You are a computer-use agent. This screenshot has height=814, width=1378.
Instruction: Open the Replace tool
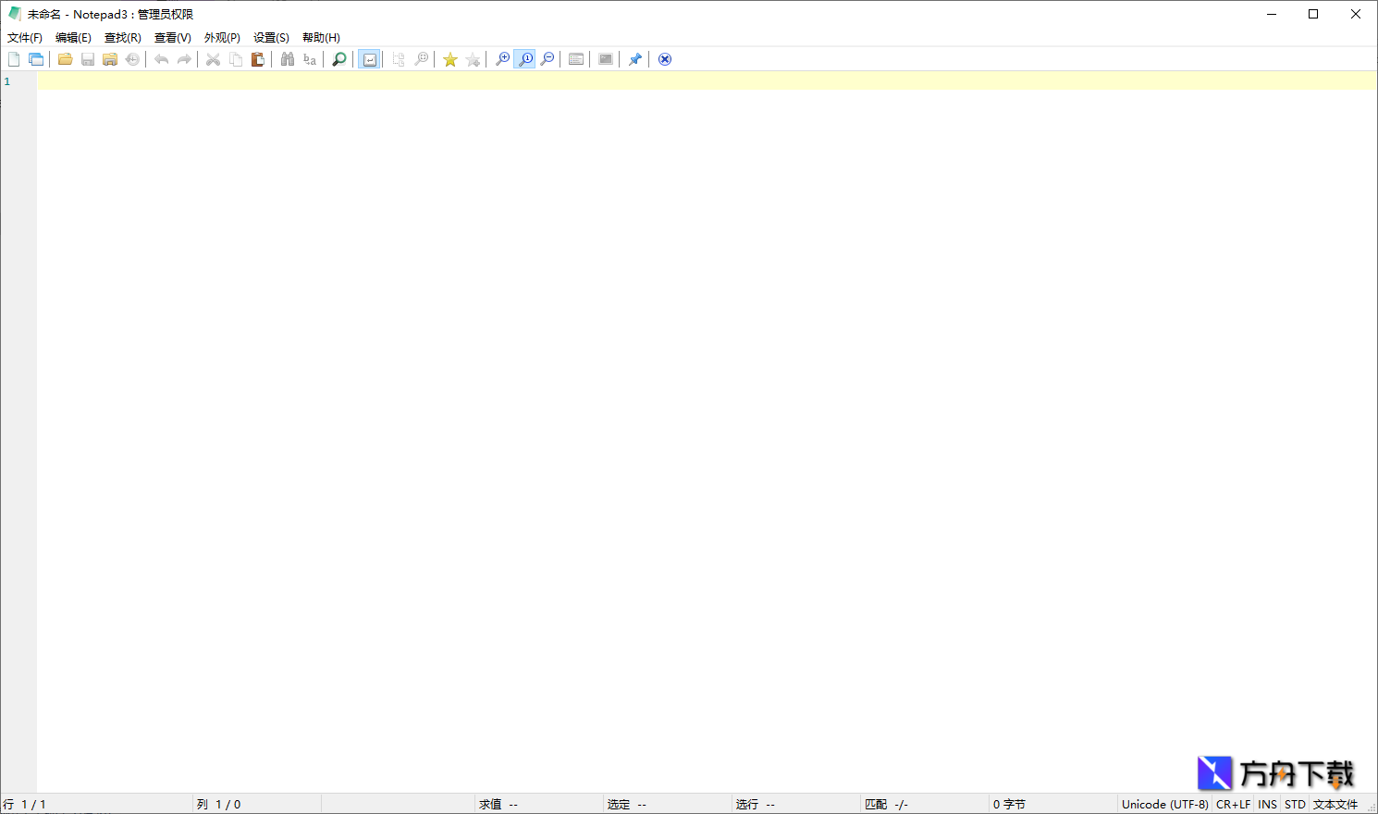coord(310,58)
